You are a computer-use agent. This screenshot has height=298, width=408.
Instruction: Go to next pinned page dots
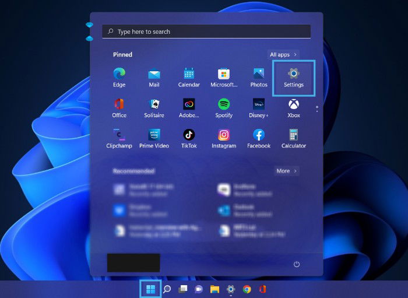tap(317, 108)
